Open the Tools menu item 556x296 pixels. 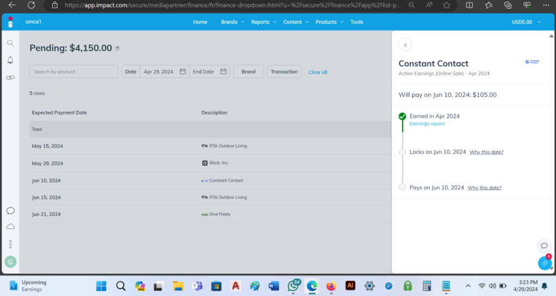(357, 22)
